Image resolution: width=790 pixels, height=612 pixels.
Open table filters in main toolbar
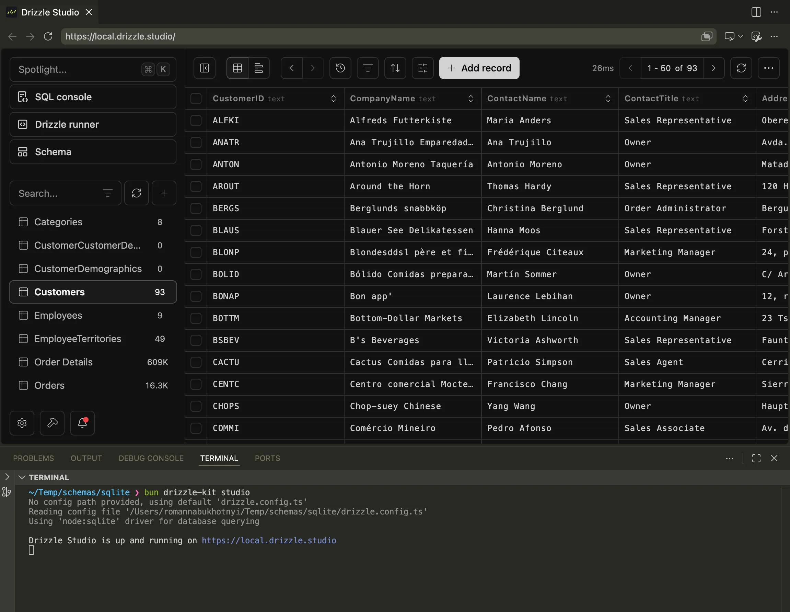click(368, 68)
